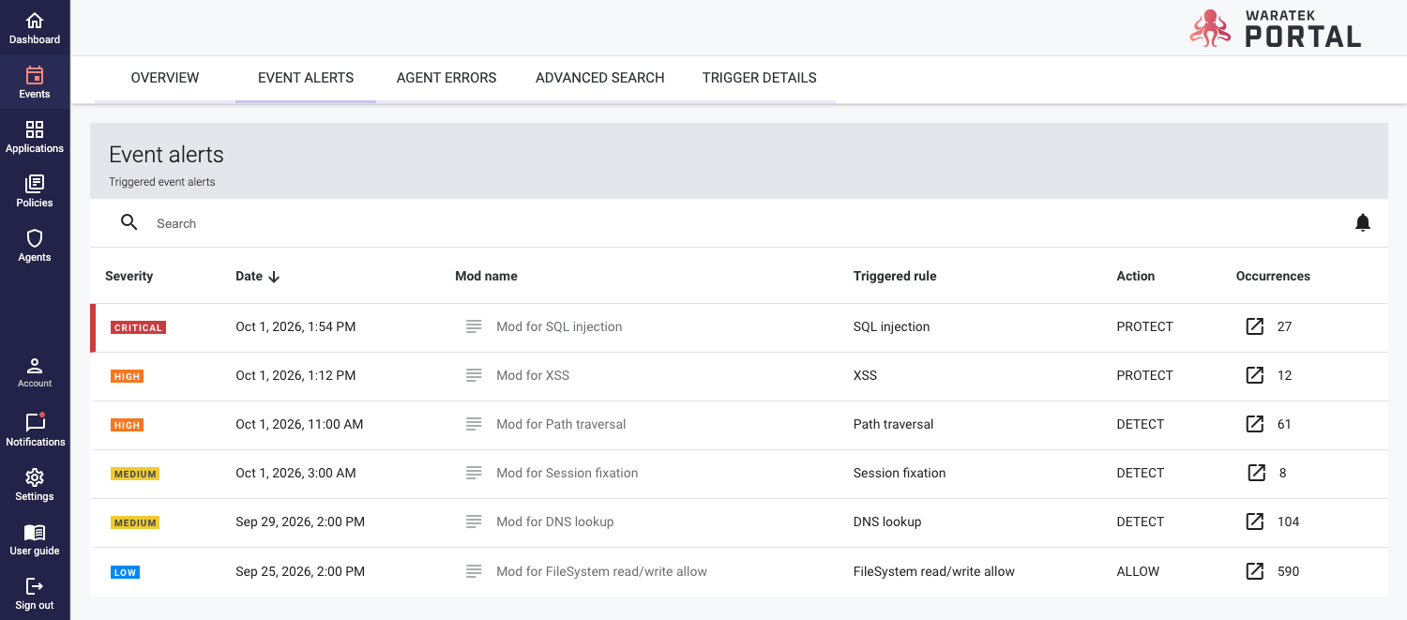Click the HIGH badge in Path traversal row
1407x620 pixels.
click(x=127, y=425)
